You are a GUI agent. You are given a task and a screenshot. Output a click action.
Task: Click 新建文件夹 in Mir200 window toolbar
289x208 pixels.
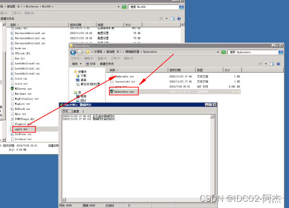tap(7, 19)
